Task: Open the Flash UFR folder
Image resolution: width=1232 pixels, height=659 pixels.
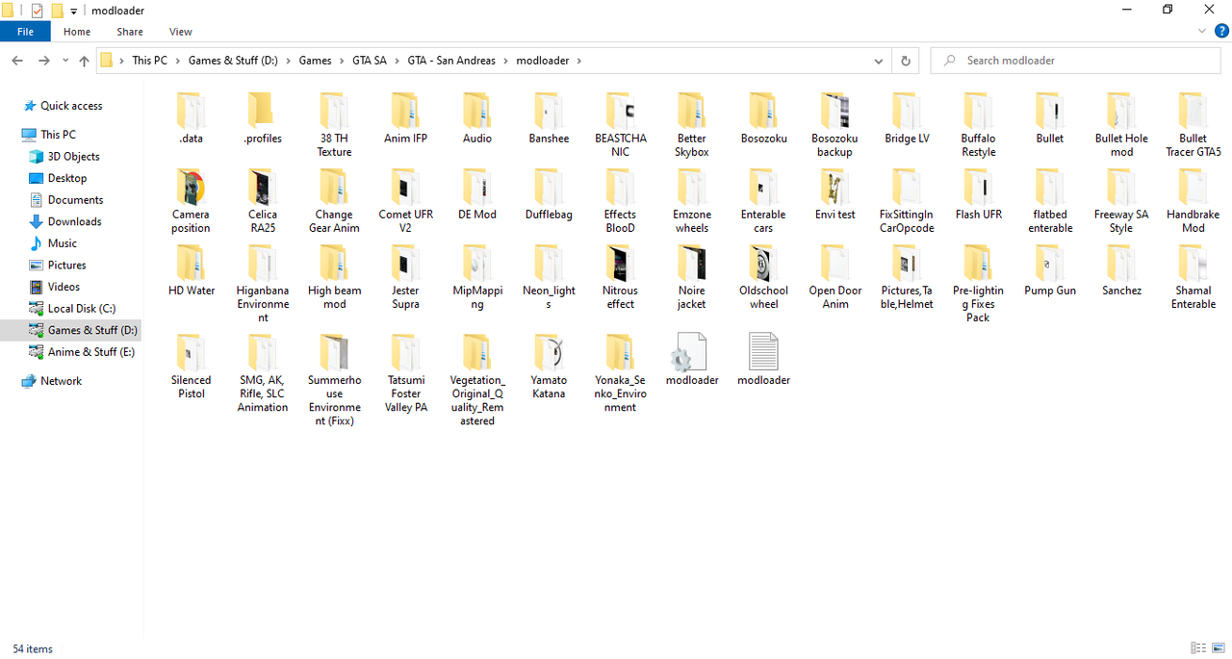Action: pyautogui.click(x=978, y=194)
